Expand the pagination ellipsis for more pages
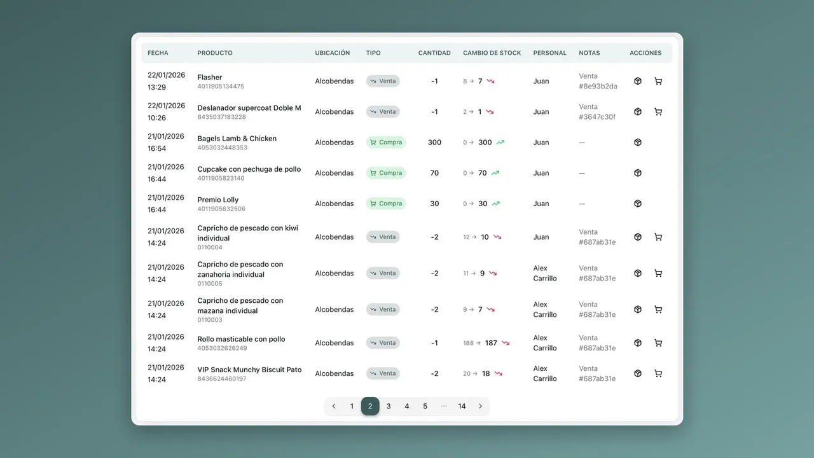Viewport: 814px width, 458px height. [444, 406]
